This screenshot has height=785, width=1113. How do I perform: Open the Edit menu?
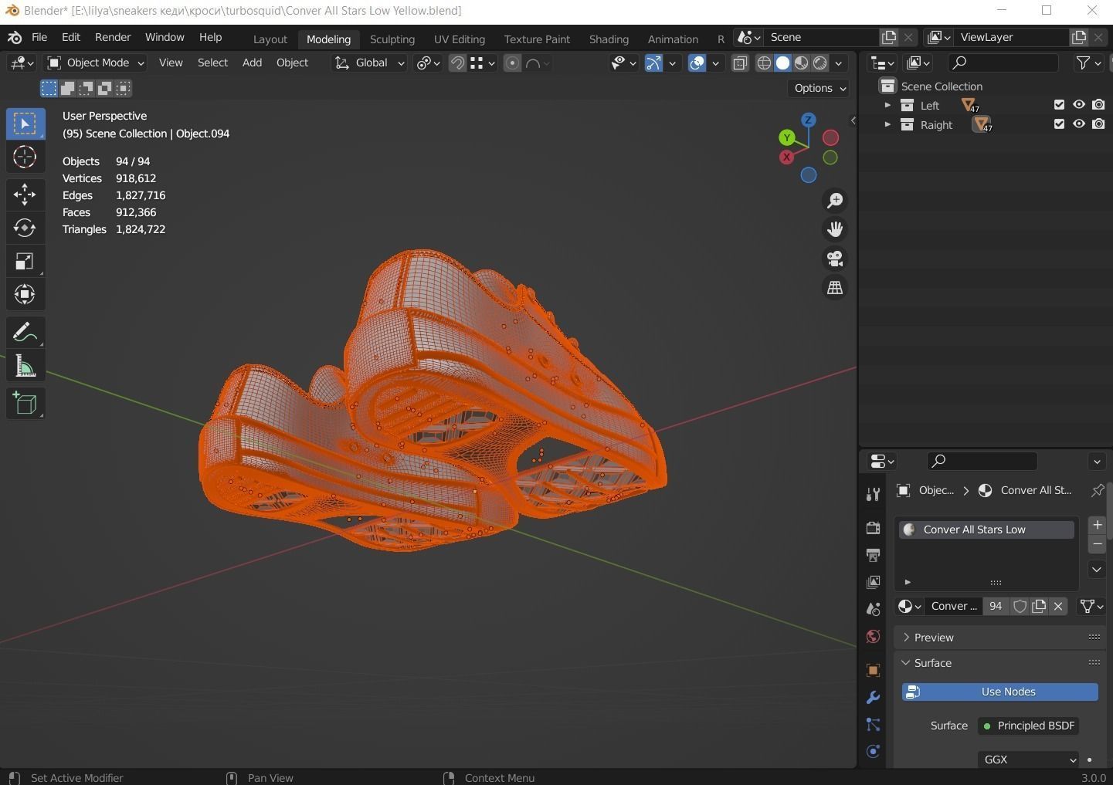coord(71,37)
